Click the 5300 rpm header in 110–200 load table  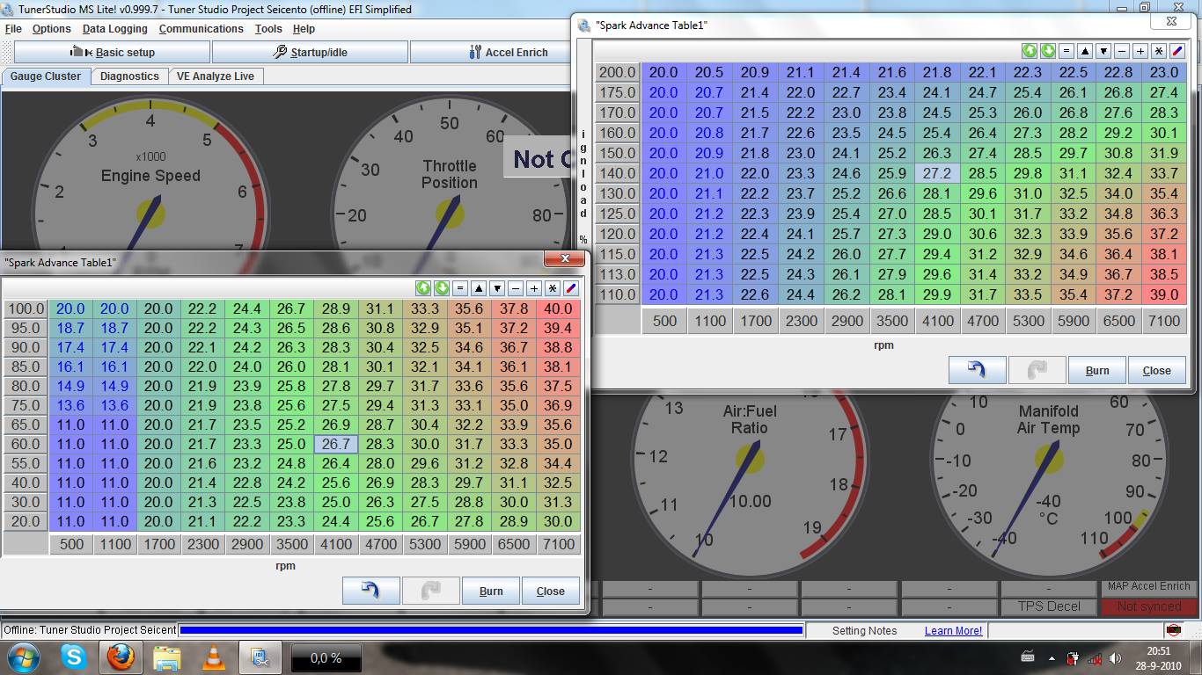(1028, 321)
